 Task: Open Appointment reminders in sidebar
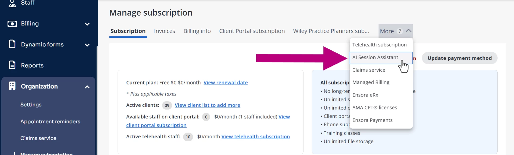point(50,121)
